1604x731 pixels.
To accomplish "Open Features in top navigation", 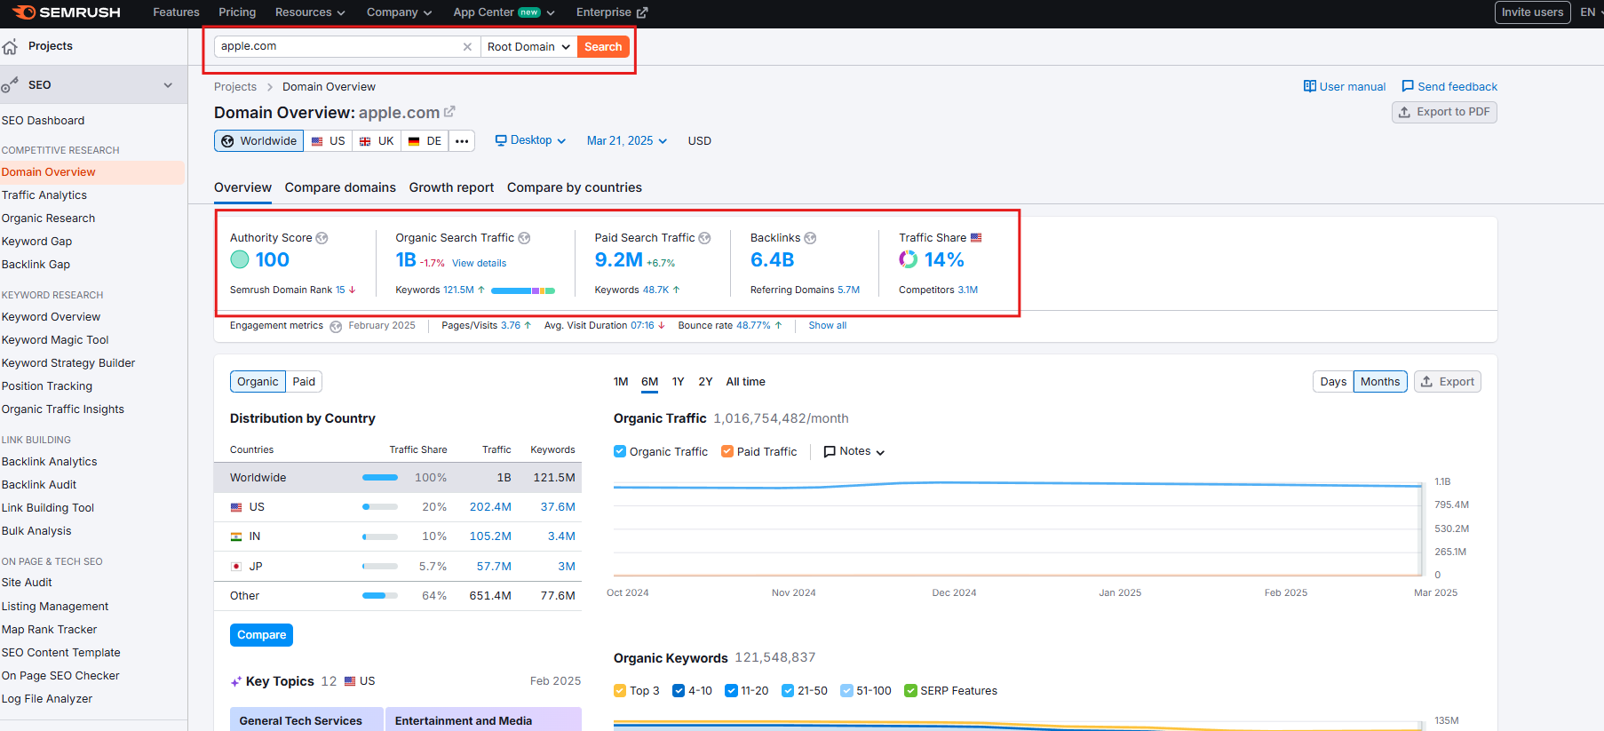I will 176,12.
